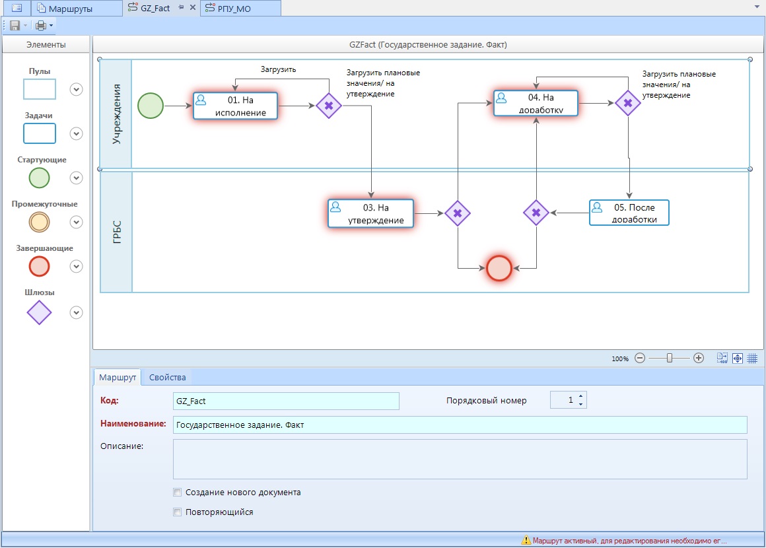Expand the Пулы element options
This screenshot has height=548, width=766.
click(77, 90)
